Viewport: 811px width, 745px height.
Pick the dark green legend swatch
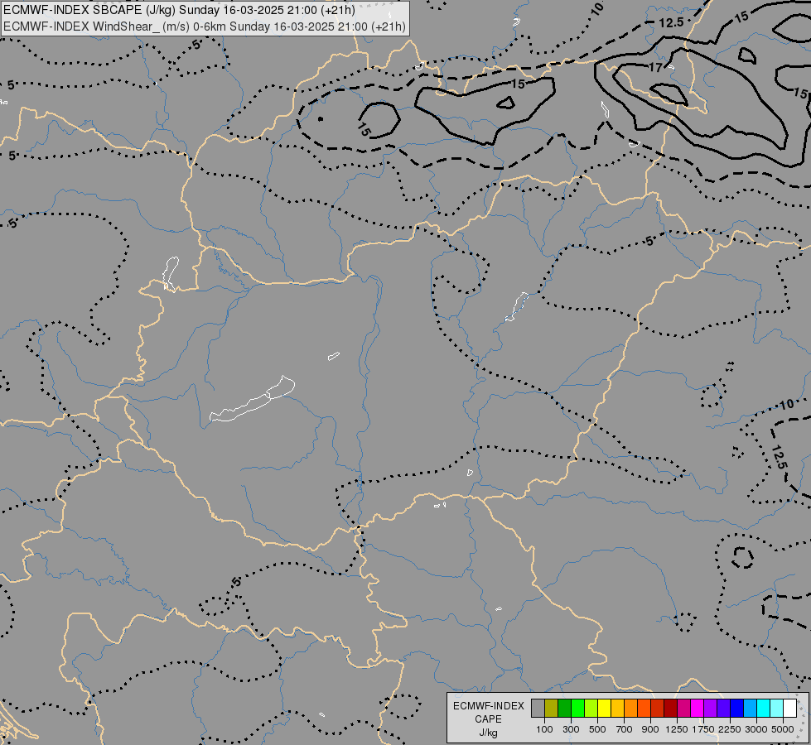[564, 708]
